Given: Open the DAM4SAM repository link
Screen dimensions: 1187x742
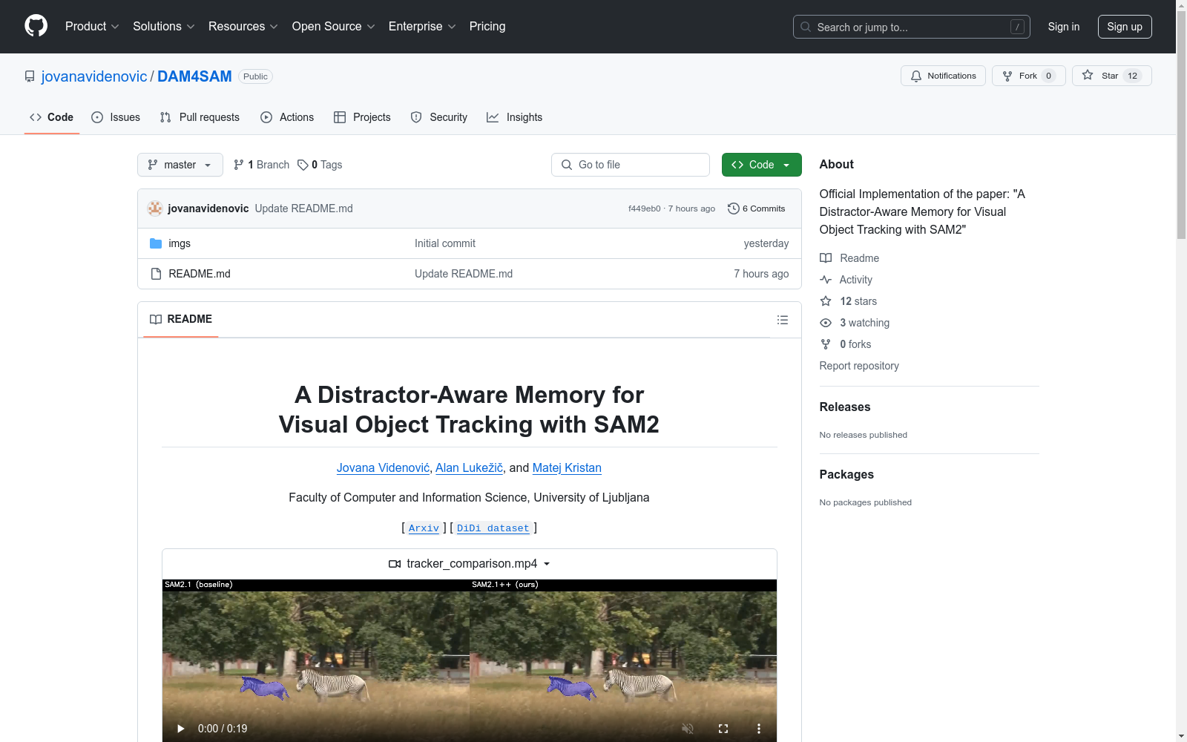Looking at the screenshot, I should [194, 76].
